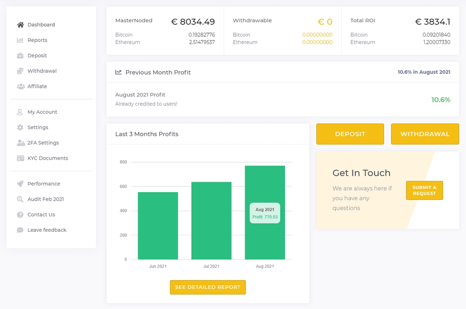Open KYC Documents via its card icon
This screenshot has width=466, height=309.
tap(19, 158)
